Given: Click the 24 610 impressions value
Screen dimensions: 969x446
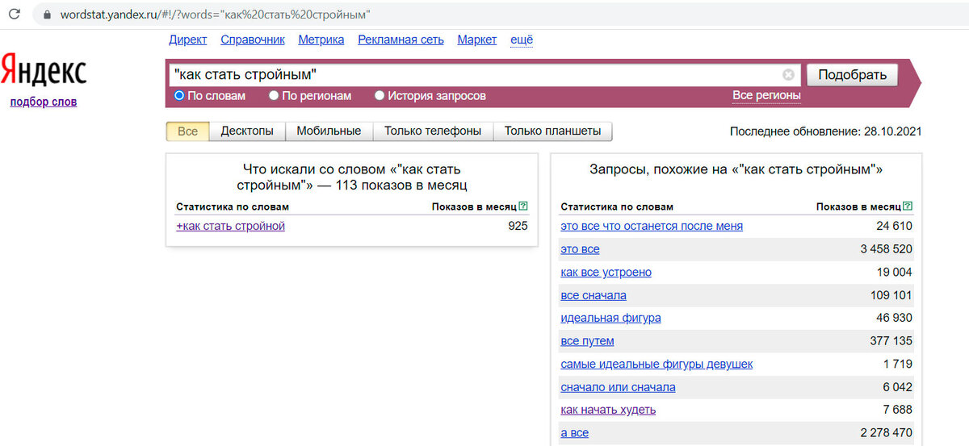Looking at the screenshot, I should [x=895, y=226].
